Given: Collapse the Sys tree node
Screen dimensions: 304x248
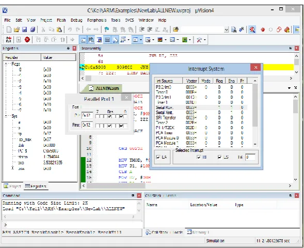Looking at the screenshot, I should tap(6, 116).
